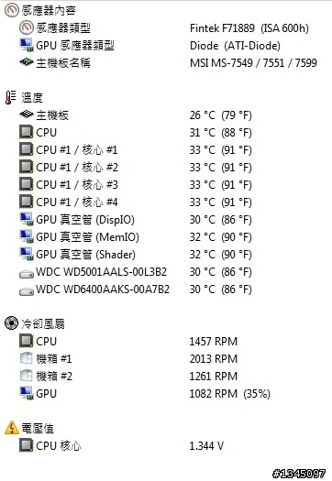Click the case icon for 機箱 #1
The height and width of the screenshot is (481, 332).
(26, 358)
